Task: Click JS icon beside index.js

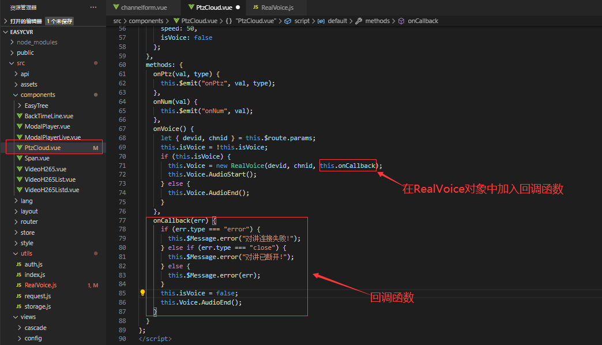Action: click(19, 275)
